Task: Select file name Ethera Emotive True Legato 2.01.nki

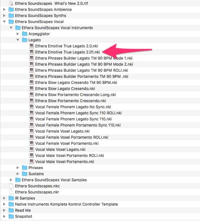Action: (68, 52)
